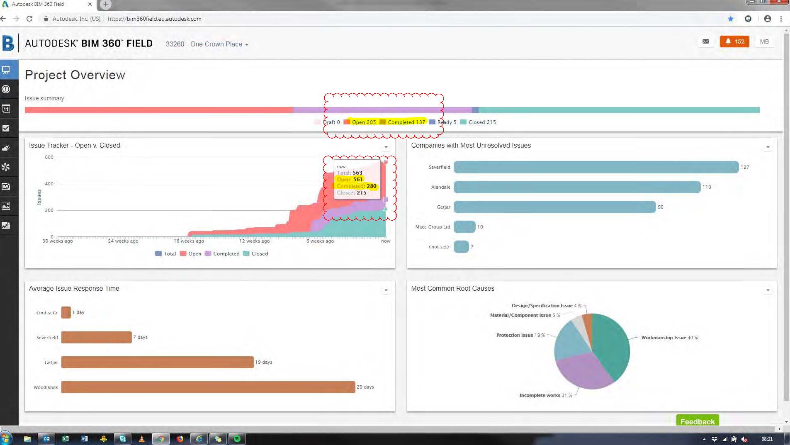This screenshot has height=445, width=790.
Task: Open the notifications alert showing 152
Action: coord(734,41)
